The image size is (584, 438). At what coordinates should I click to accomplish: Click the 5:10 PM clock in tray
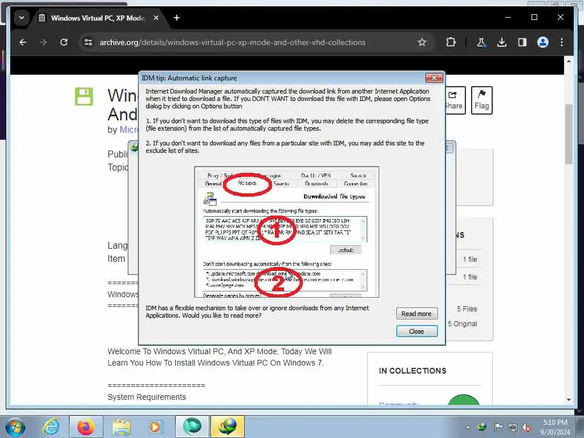tap(555, 423)
